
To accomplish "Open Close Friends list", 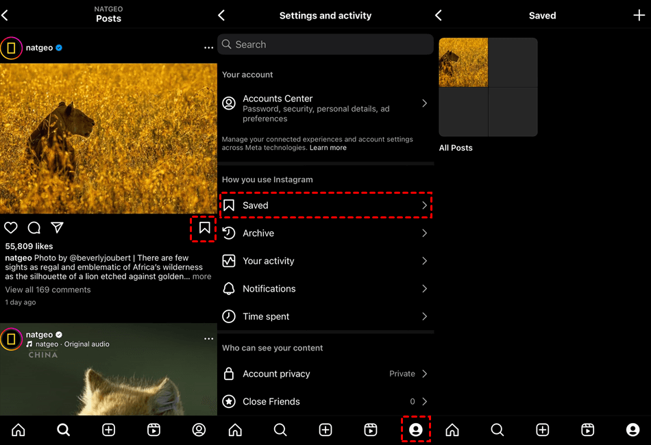I will (x=325, y=401).
